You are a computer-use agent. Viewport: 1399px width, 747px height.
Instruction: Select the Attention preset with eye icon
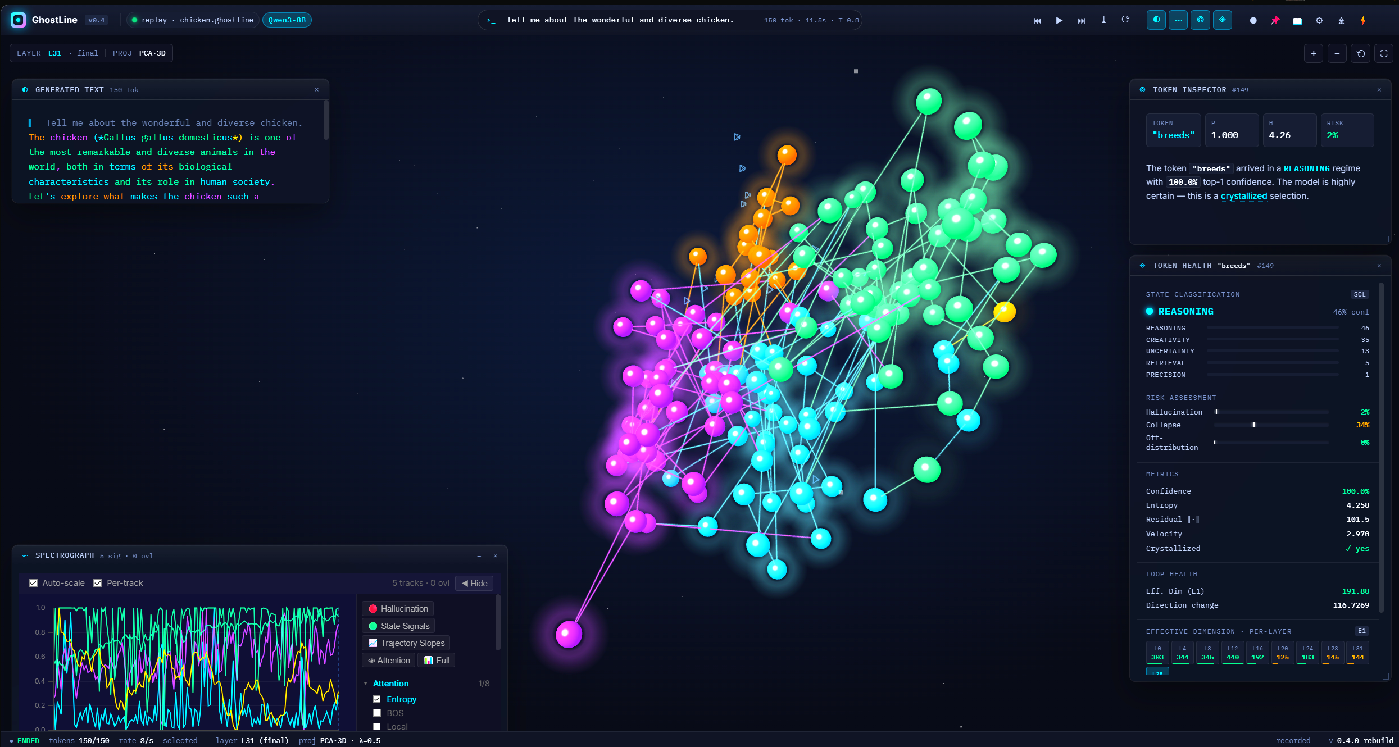(389, 661)
